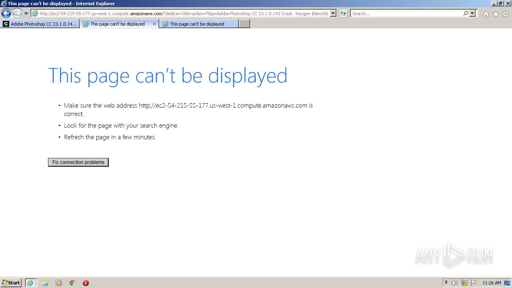
Task: Click the magnifier search icon
Action: [x=466, y=14]
